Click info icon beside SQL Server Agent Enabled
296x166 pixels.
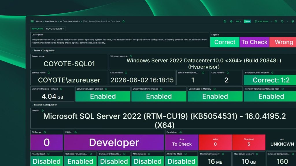click(x=106, y=89)
